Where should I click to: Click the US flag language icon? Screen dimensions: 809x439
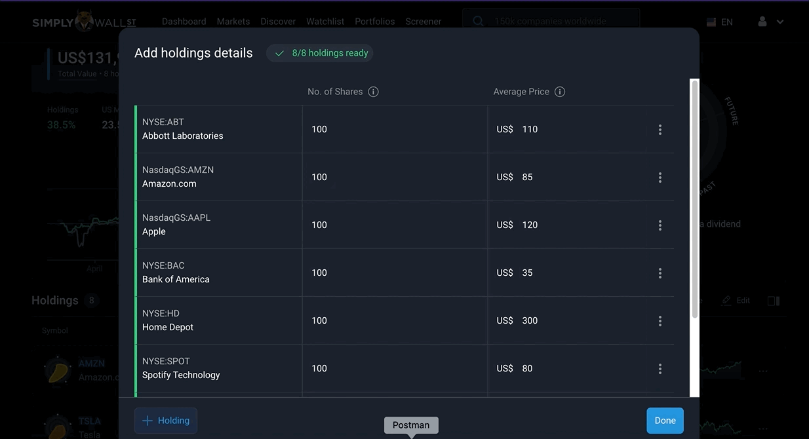coord(711,22)
